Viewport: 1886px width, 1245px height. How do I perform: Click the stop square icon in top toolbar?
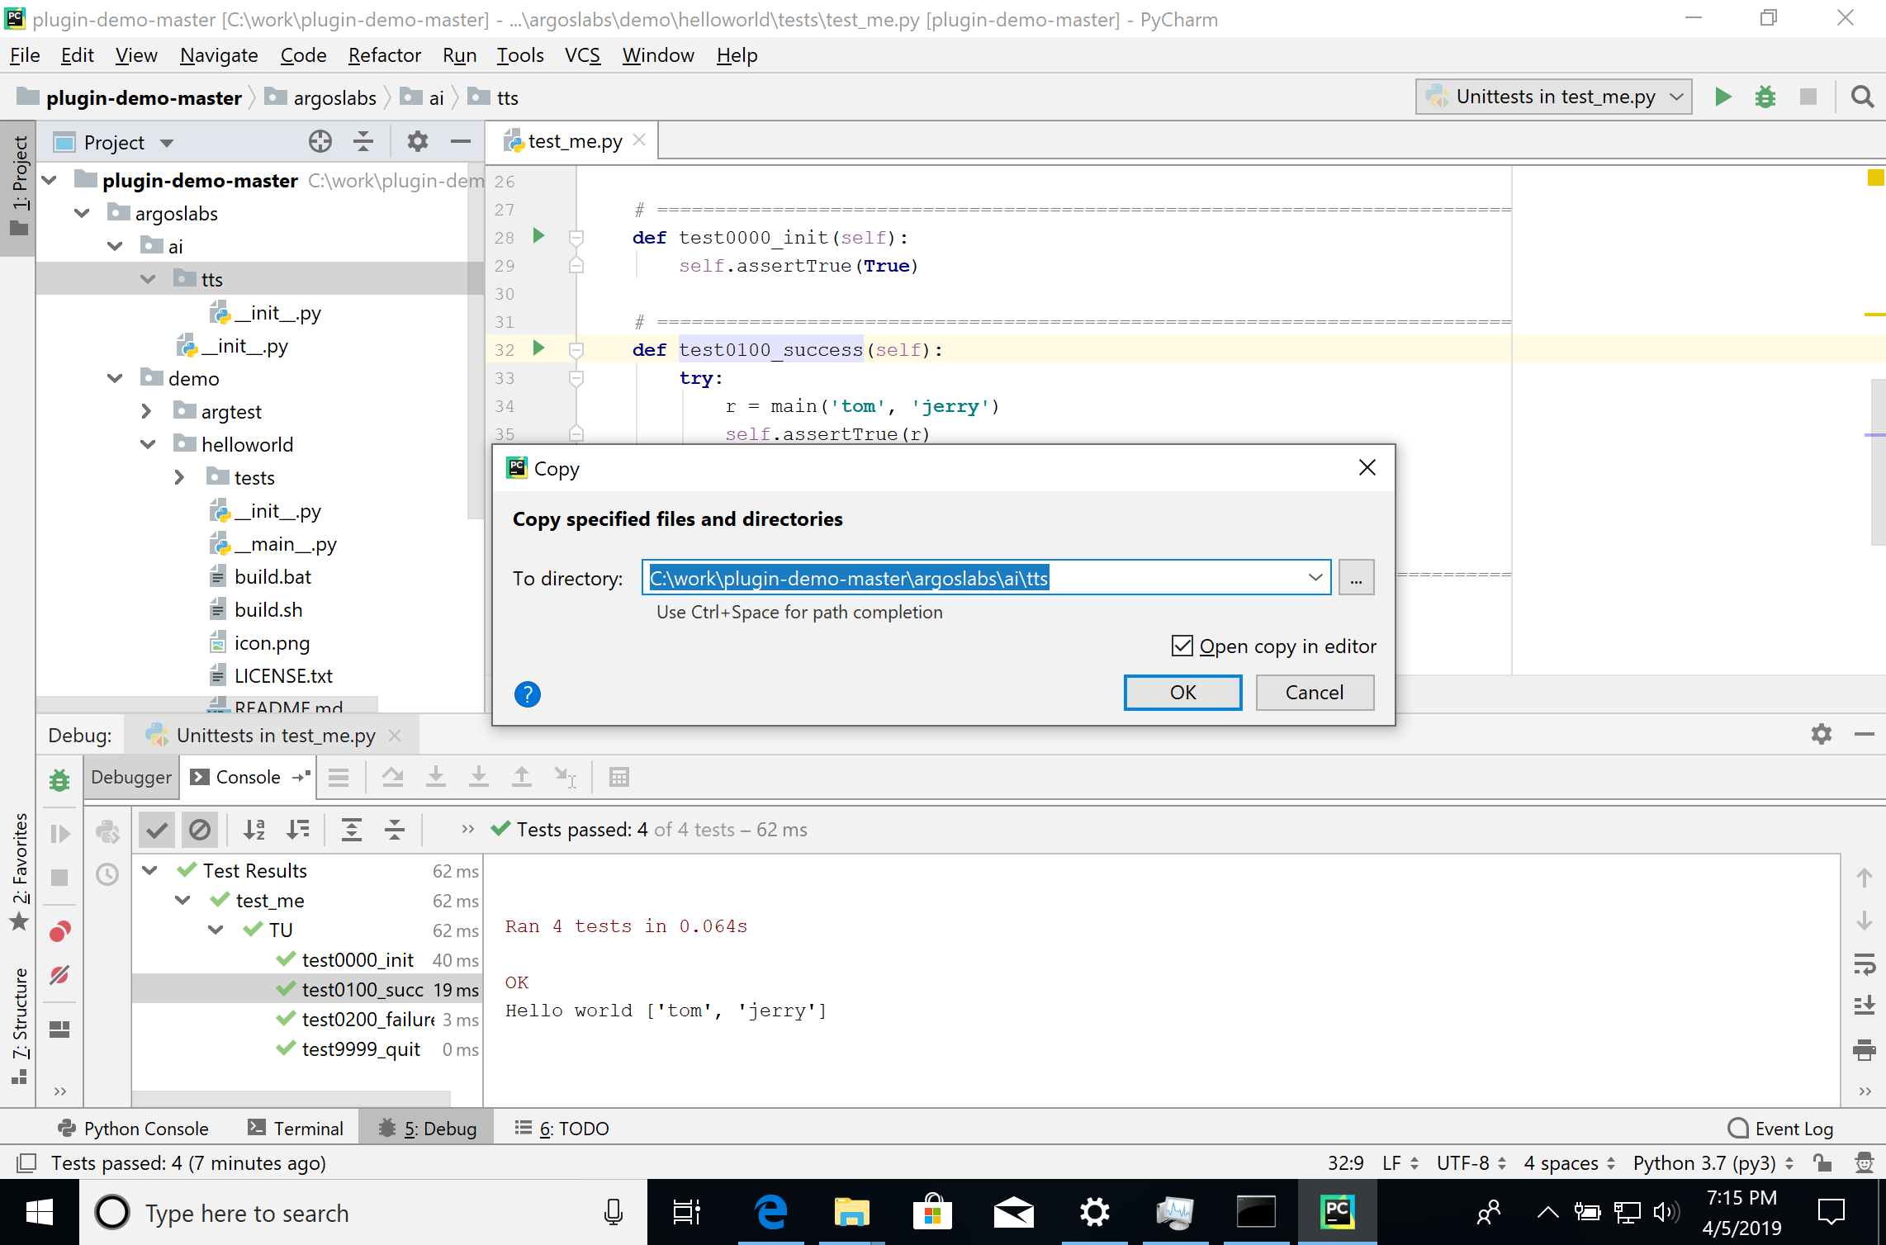1808,97
